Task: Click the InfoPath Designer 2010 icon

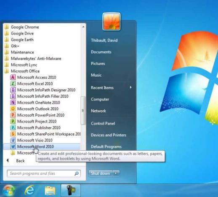Action: 13,90
